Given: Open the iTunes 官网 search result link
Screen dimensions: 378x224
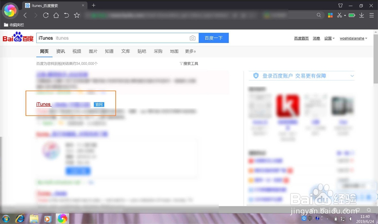Looking at the screenshot, I should pyautogui.click(x=63, y=104).
